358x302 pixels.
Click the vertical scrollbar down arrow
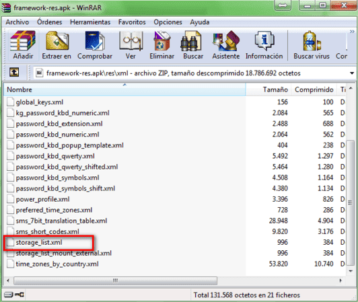(x=351, y=271)
